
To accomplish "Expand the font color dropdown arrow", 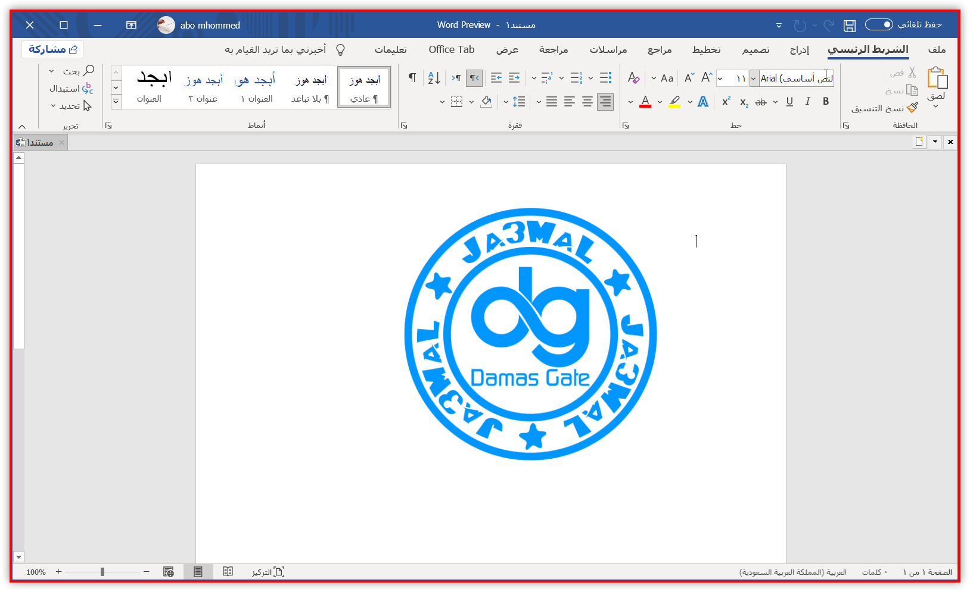I will pyautogui.click(x=631, y=102).
